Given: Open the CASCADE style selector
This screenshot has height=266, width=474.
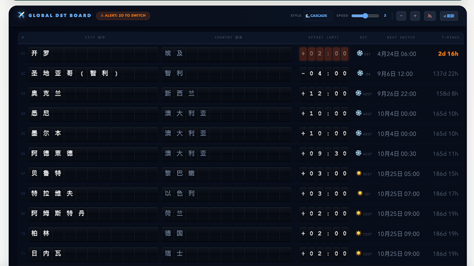Looking at the screenshot, I should click(x=318, y=16).
